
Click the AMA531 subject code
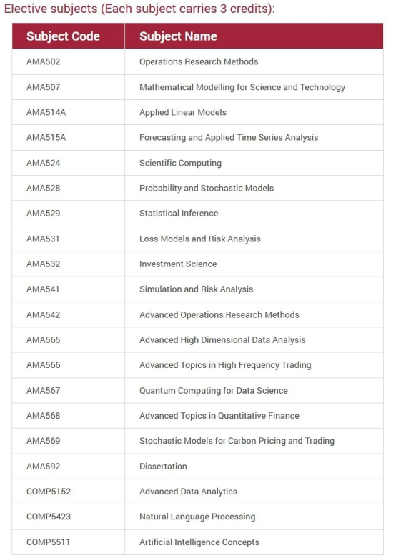tap(43, 239)
